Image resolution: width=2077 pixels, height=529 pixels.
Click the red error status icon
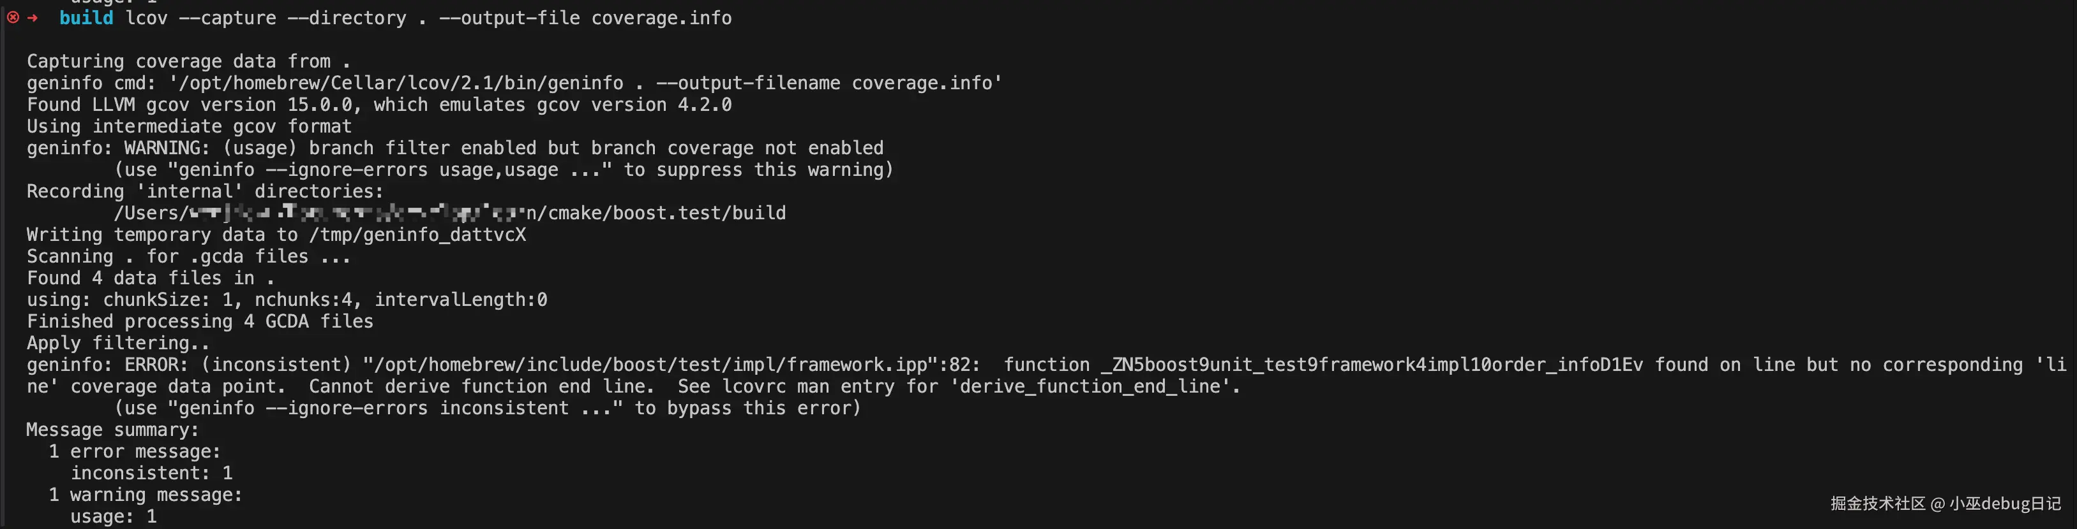coord(13,18)
